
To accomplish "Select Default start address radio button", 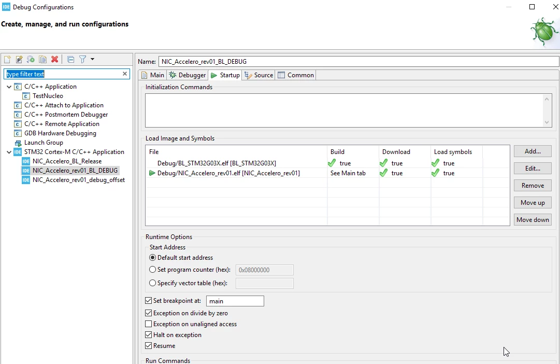I will (152, 258).
